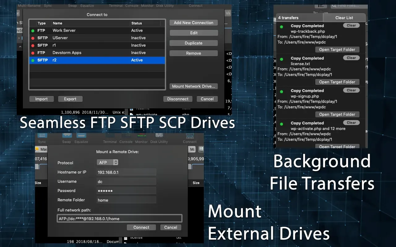
Task: Click the Connect icon in lower toolbar
Action: (190, 136)
